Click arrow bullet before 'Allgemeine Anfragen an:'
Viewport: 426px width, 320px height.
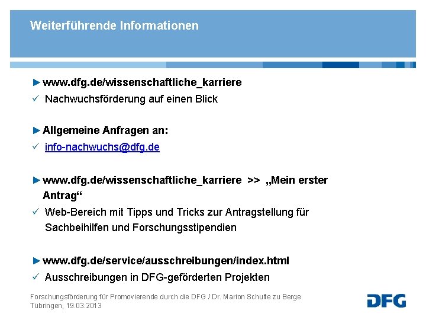37,130
